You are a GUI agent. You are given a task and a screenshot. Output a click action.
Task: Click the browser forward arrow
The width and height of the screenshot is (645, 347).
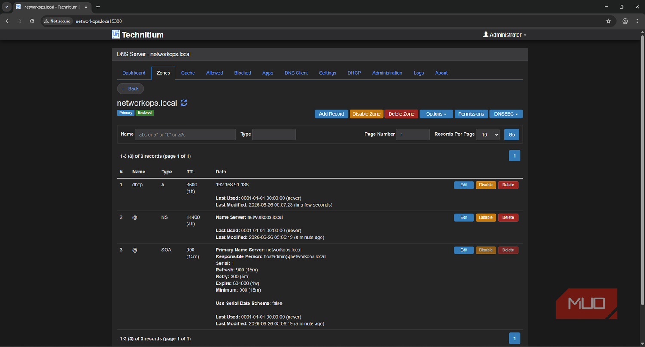tap(20, 21)
